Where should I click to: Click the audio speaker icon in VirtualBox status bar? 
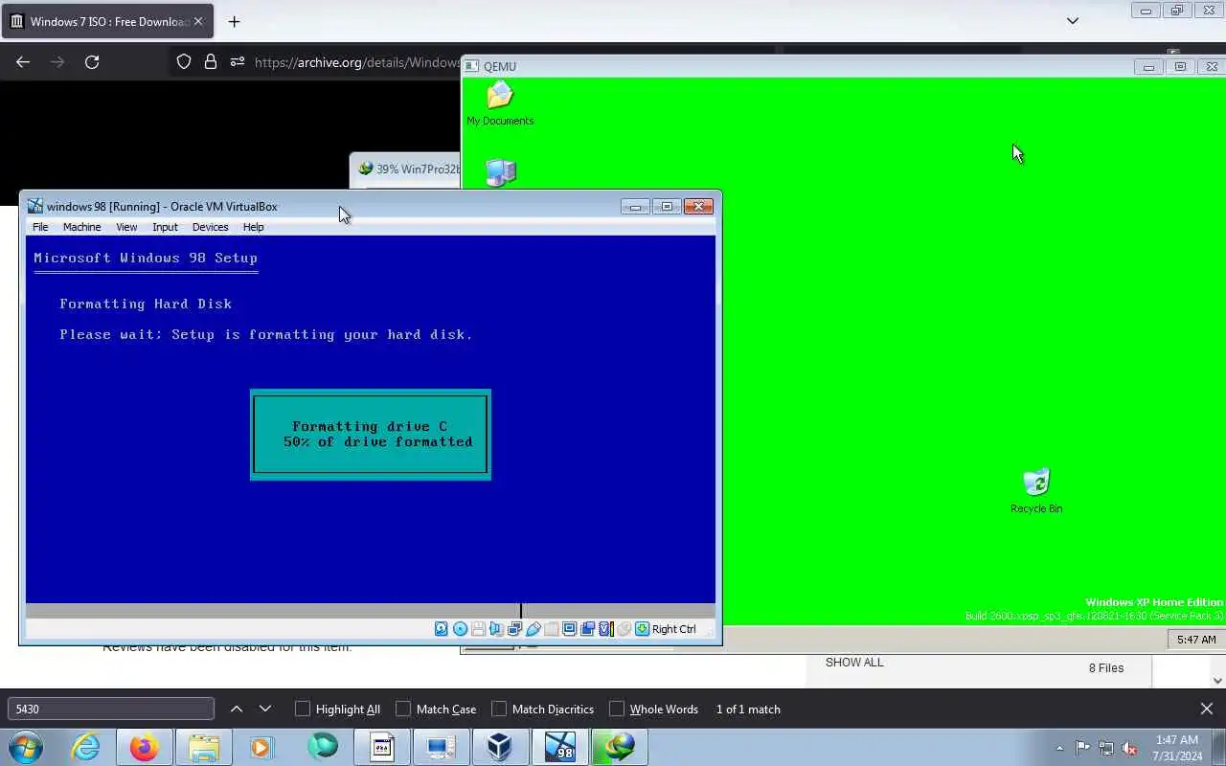click(x=496, y=629)
